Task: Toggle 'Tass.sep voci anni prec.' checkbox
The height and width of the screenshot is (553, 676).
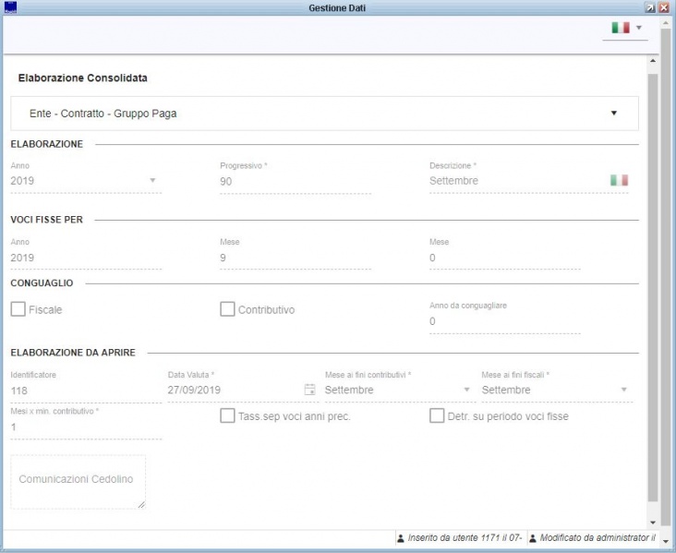Action: coord(227,415)
